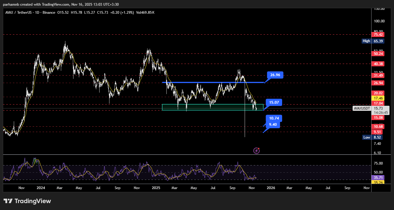Click the yellow 17.46 moving average label
This screenshot has width=394, height=210.
[x=377, y=98]
